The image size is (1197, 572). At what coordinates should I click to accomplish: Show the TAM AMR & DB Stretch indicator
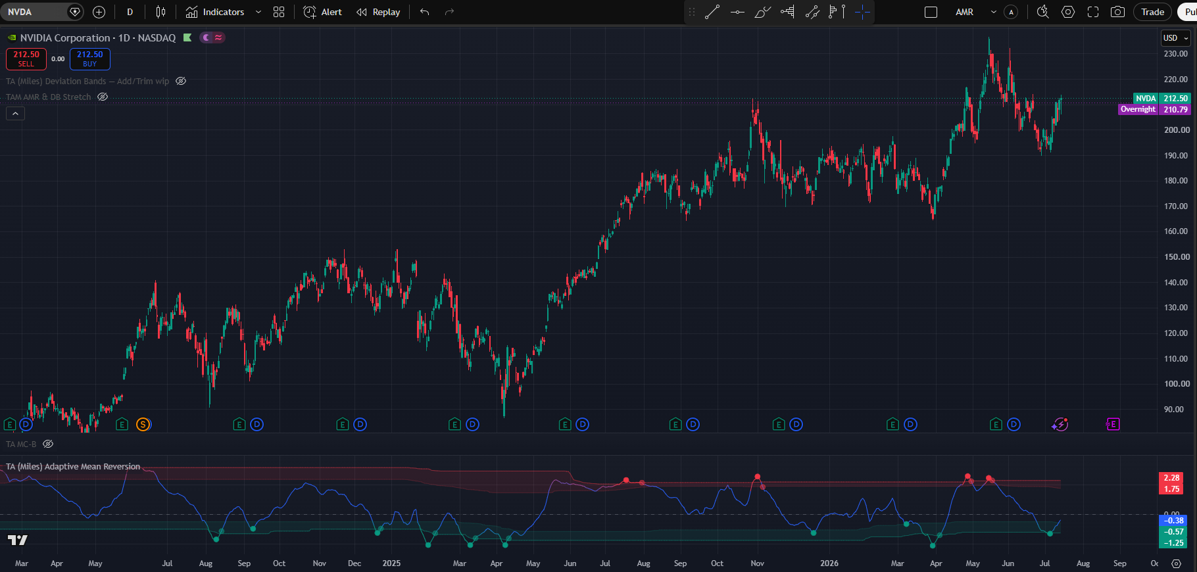[x=103, y=97]
